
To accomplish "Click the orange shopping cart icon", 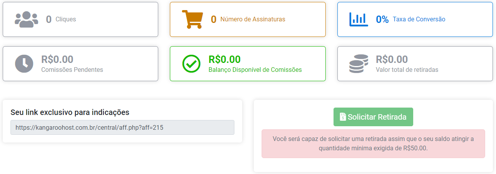I will click(x=192, y=19).
